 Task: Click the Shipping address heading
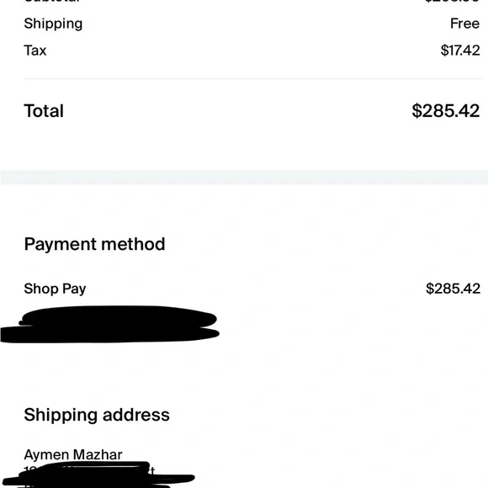pyautogui.click(x=97, y=415)
